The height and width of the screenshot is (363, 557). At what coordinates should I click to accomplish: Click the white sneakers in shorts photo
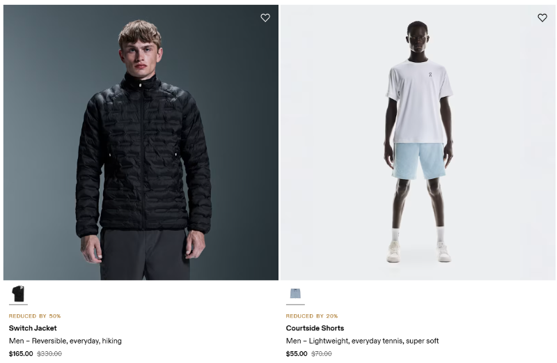418,252
